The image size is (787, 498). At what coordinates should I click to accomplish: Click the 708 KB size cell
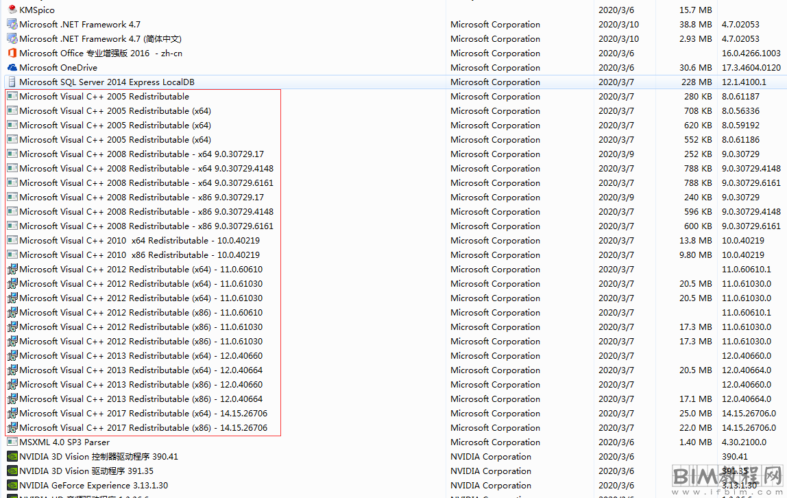pos(698,111)
